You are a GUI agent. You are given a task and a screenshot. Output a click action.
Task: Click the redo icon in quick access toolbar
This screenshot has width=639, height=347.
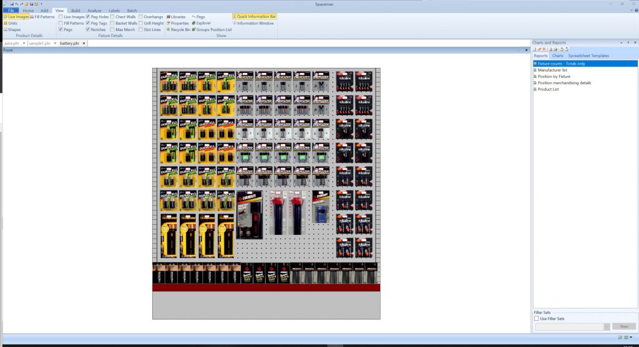22,4
